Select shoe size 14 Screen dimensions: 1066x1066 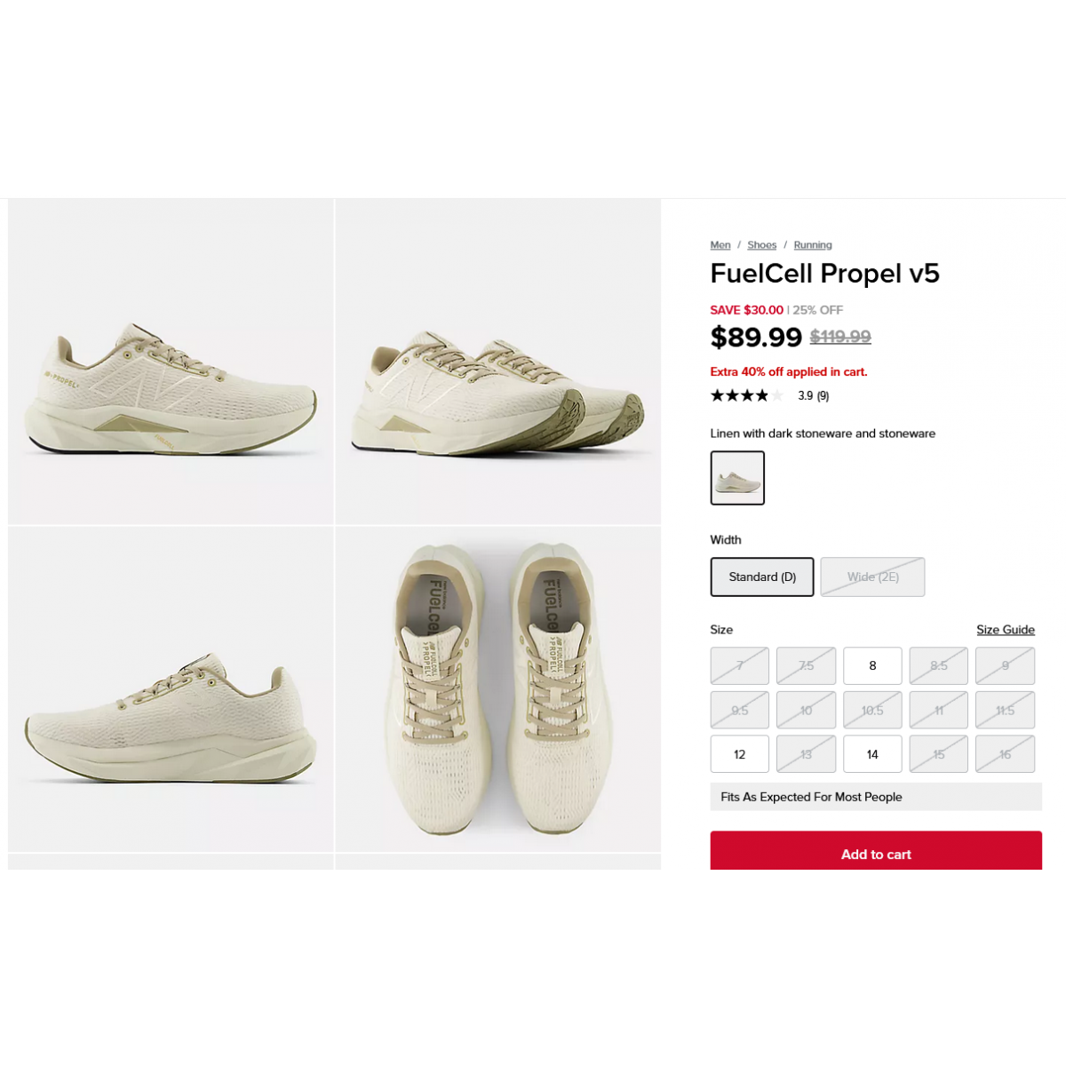coord(872,754)
